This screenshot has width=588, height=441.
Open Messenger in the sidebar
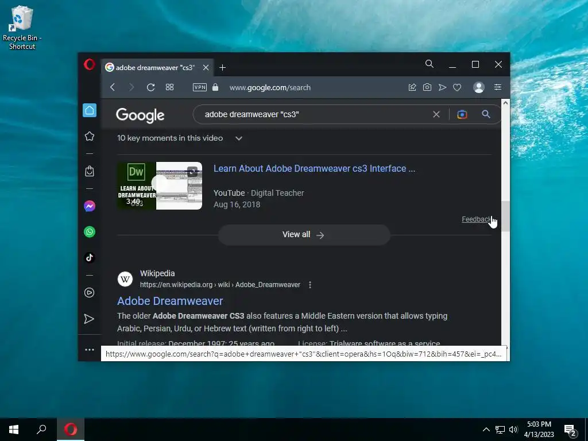[x=89, y=206]
